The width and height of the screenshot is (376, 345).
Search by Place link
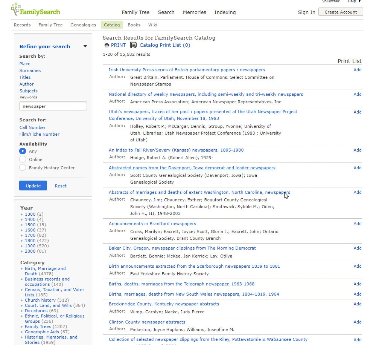pos(25,64)
